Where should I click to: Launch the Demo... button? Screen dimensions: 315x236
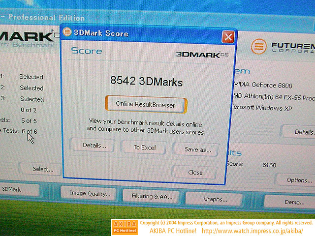pyautogui.click(x=294, y=202)
